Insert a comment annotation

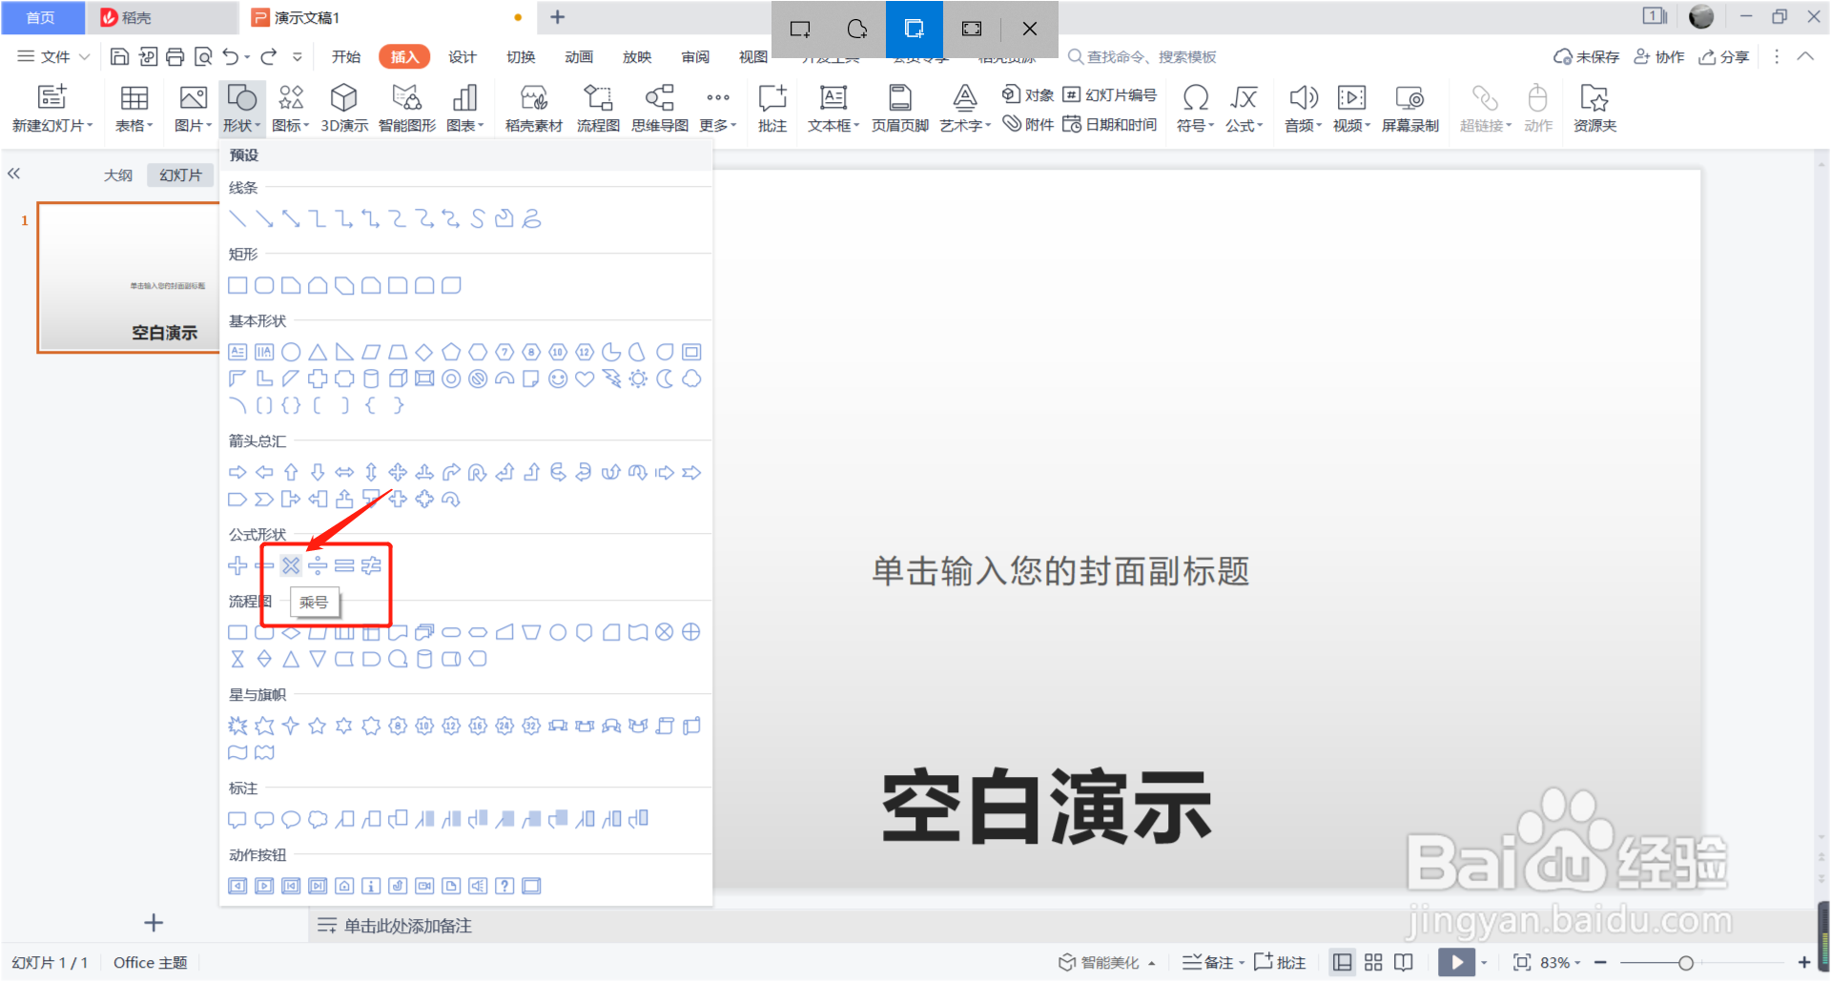(772, 108)
